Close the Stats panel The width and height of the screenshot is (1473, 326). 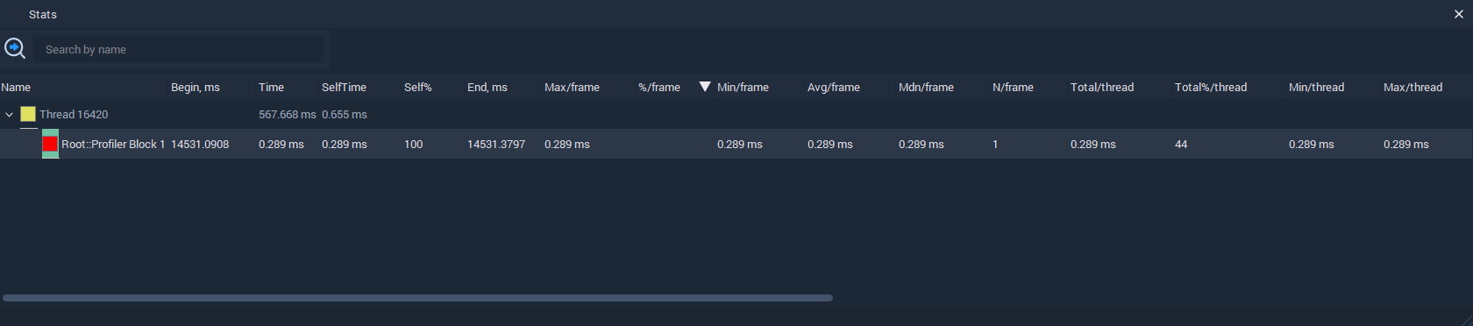[x=1459, y=14]
